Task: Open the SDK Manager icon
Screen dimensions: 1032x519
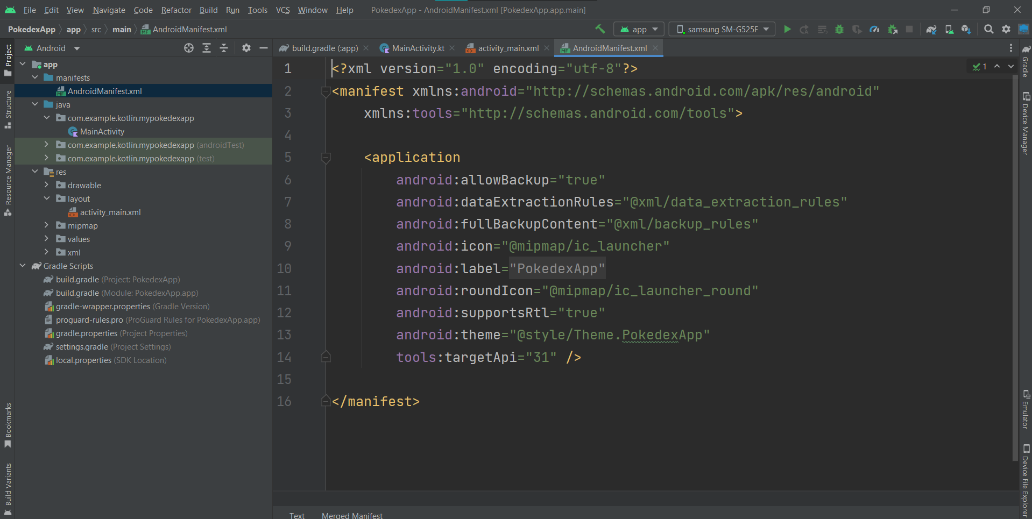Action: pos(966,30)
